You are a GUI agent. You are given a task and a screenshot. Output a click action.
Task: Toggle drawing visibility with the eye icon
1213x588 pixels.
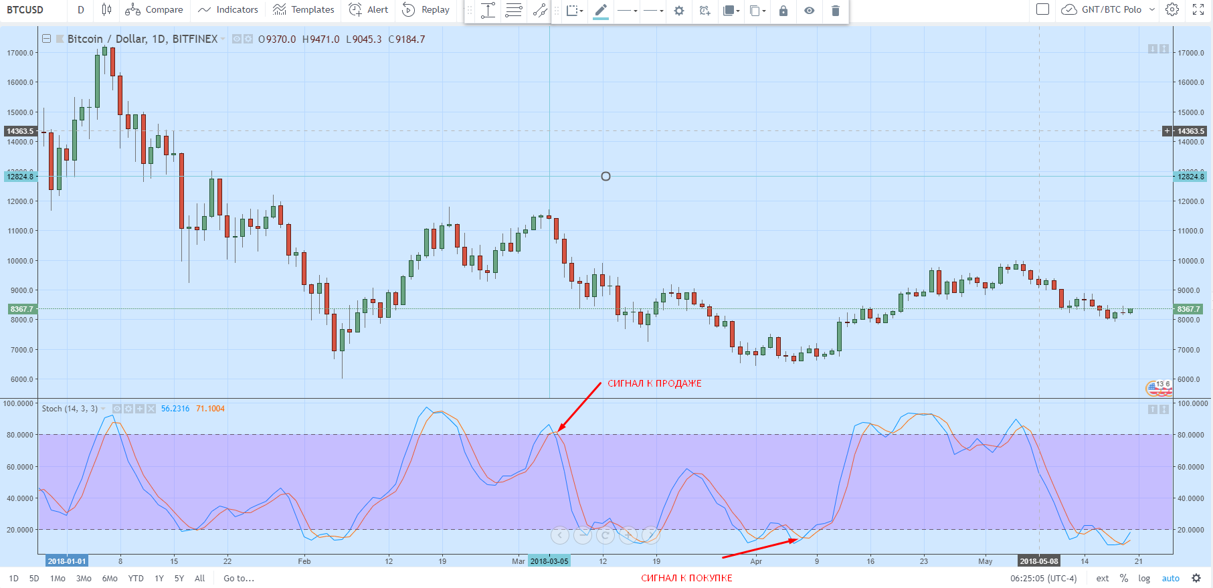(x=810, y=11)
